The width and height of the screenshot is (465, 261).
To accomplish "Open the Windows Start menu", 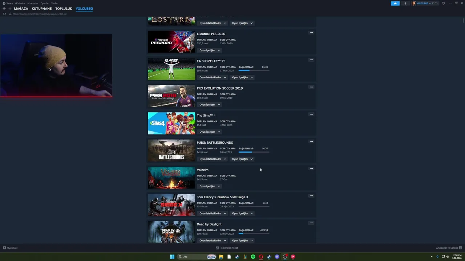I will pos(172,257).
